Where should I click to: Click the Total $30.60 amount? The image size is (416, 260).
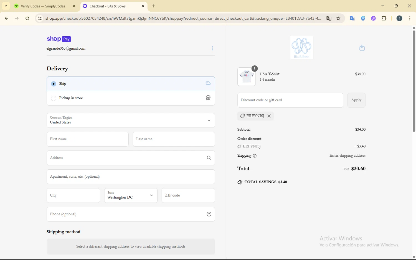[358, 169]
